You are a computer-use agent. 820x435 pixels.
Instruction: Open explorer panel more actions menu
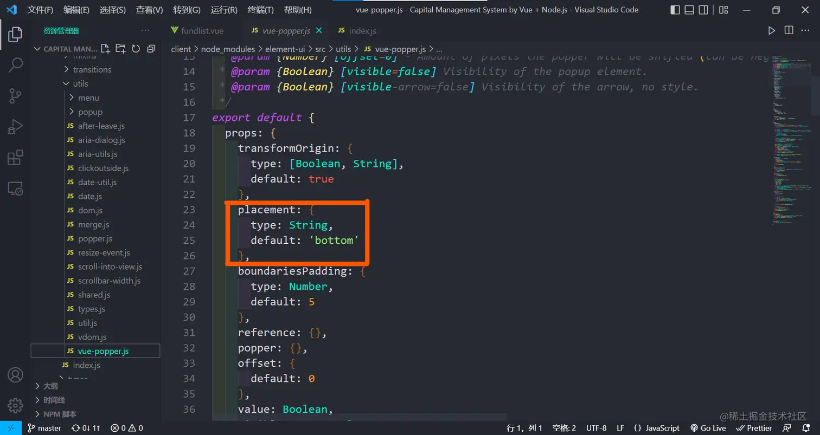145,31
